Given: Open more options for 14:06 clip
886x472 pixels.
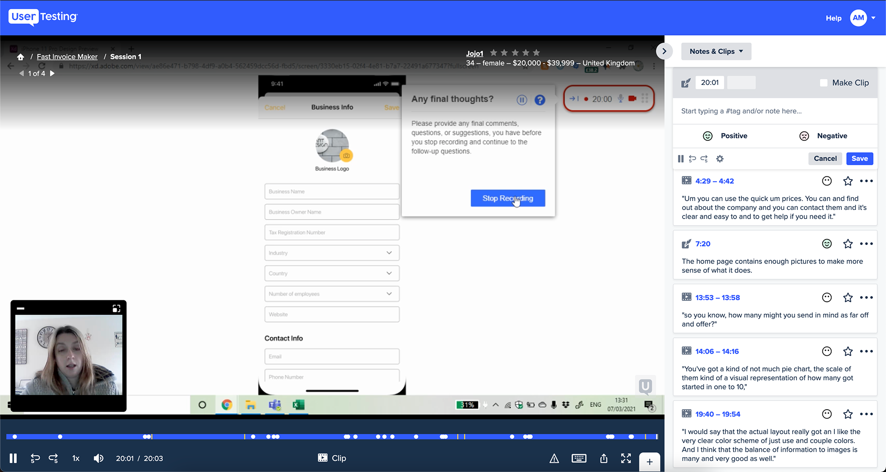Looking at the screenshot, I should coord(867,351).
